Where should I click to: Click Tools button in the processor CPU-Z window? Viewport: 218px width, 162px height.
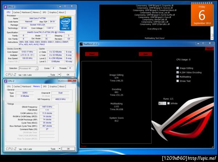pos(53,75)
